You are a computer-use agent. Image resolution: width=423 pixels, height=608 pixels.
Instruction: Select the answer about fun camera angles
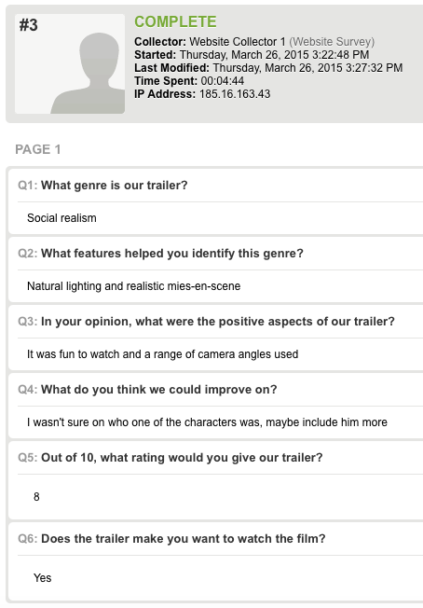[163, 354]
